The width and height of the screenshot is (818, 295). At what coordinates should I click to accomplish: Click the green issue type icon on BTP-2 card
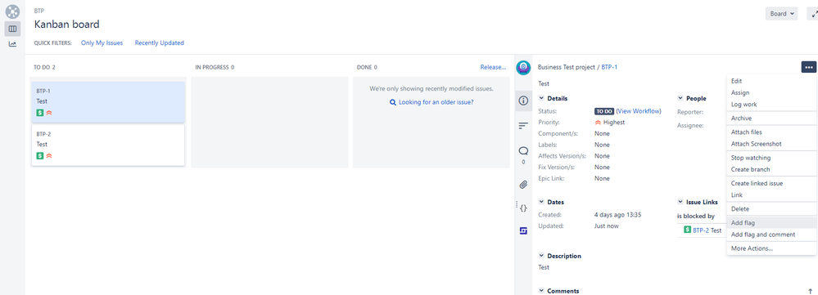click(x=39, y=155)
